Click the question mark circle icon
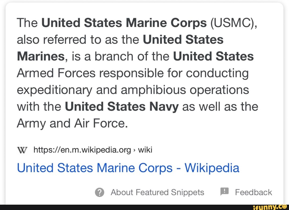This screenshot has height=210, width=289. point(99,192)
